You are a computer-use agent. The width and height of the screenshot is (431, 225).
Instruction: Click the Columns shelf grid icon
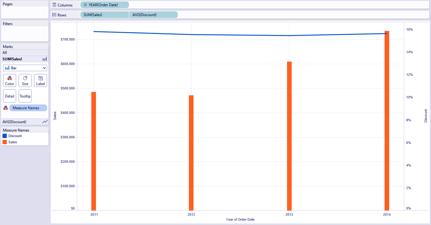click(x=54, y=5)
